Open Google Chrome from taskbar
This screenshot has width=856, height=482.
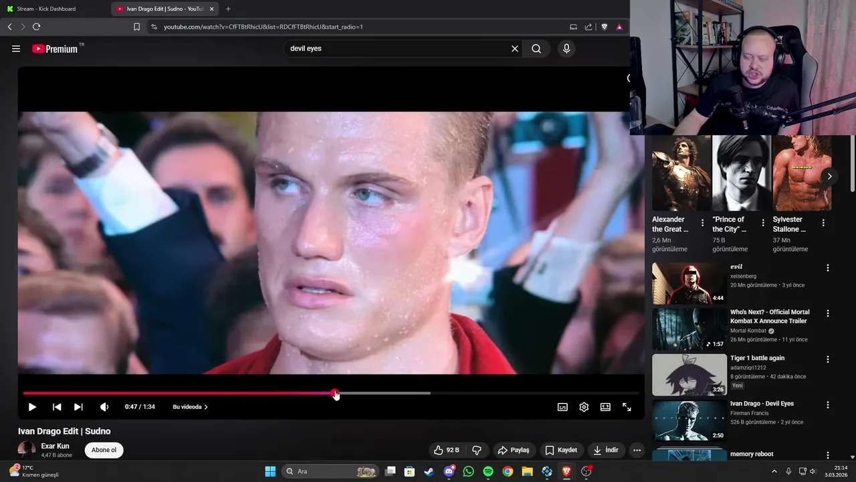(x=508, y=471)
